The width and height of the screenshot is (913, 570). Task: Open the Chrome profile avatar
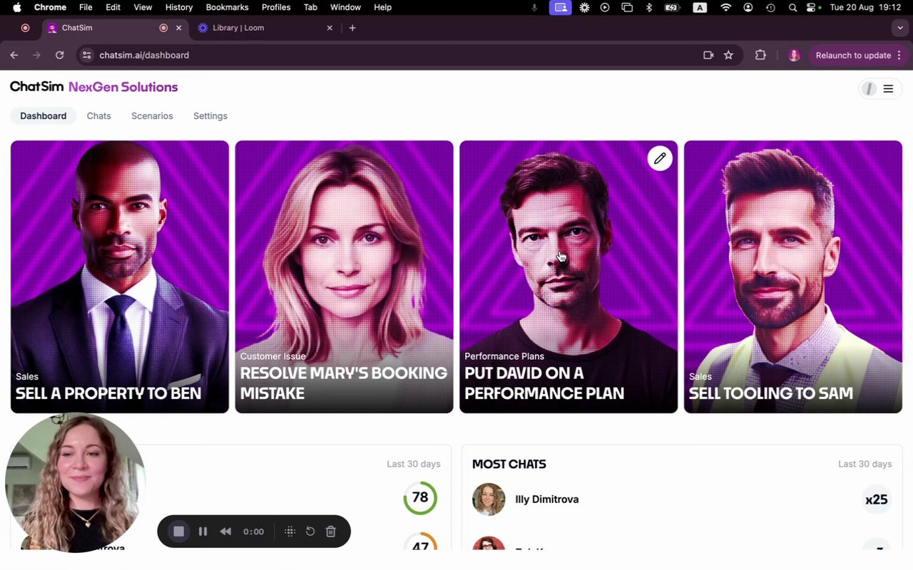click(x=794, y=55)
